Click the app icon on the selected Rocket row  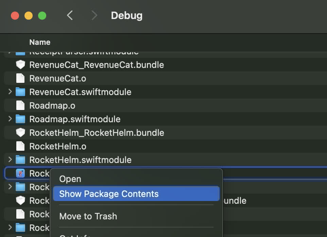click(20, 173)
